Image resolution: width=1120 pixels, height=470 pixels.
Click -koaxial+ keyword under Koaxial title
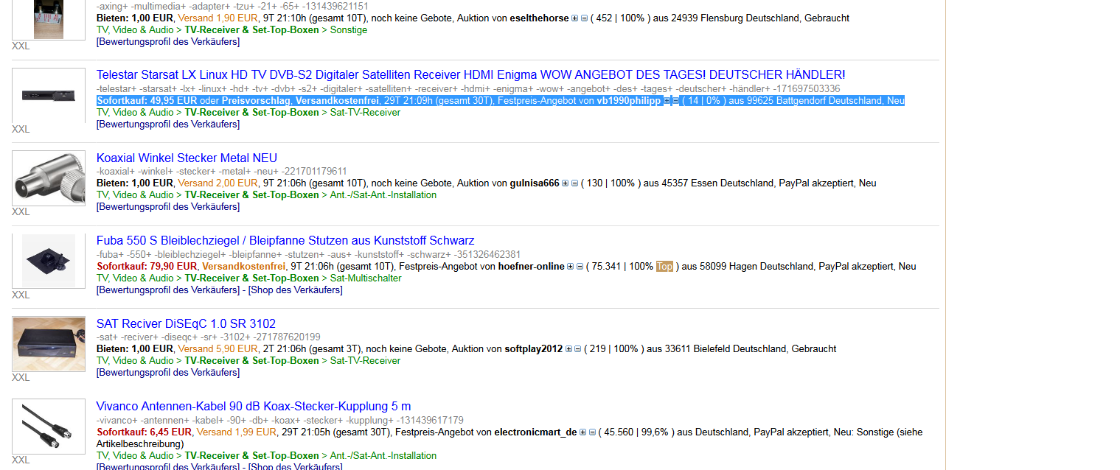115,172
